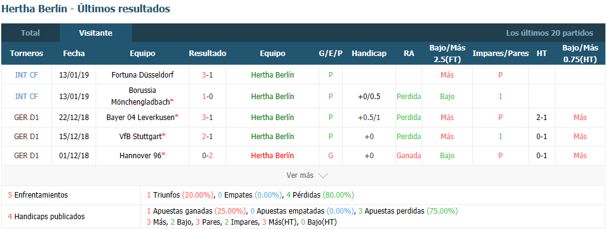The image size is (606, 229).
Task: Open the Borussia Mönchengladbach team link
Action: click(142, 96)
